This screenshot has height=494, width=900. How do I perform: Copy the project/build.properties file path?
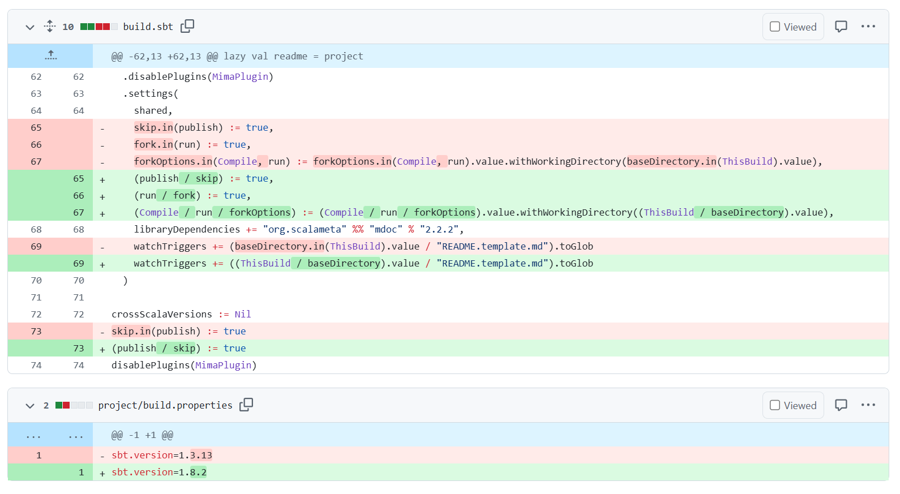[x=246, y=405]
